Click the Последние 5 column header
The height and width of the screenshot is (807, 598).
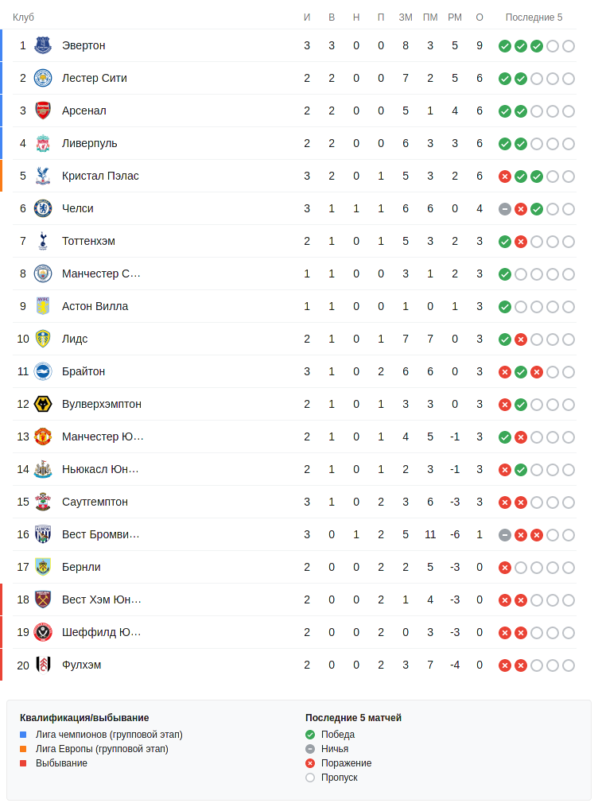point(534,17)
